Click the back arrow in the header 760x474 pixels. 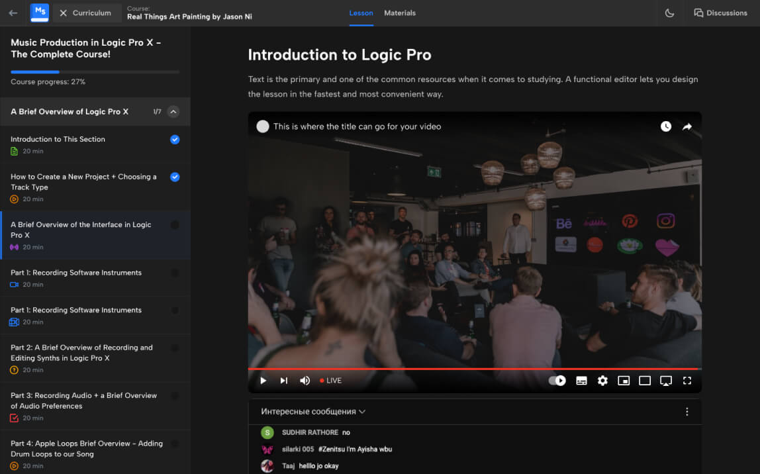13,13
